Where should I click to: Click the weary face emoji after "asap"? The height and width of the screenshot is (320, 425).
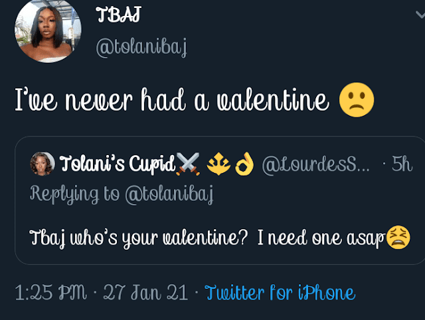[x=398, y=237]
